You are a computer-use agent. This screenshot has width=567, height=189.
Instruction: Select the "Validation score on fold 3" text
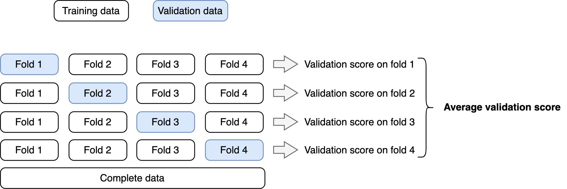359,122
